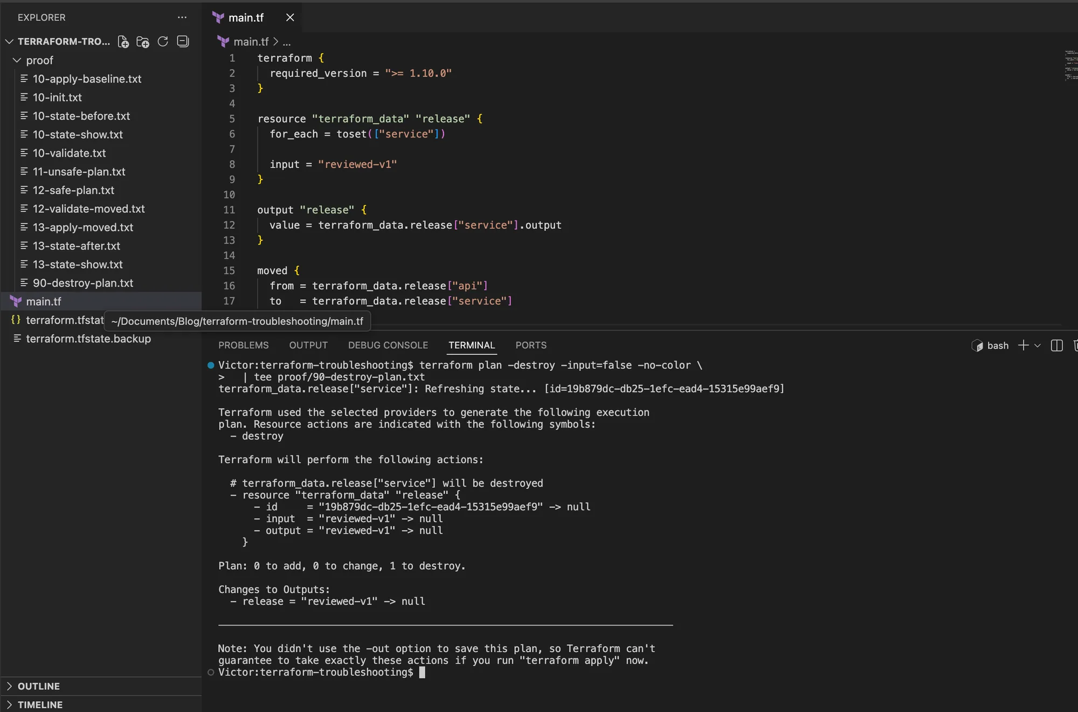Open 10-state-show.txt file
The height and width of the screenshot is (712, 1078).
click(x=101, y=135)
